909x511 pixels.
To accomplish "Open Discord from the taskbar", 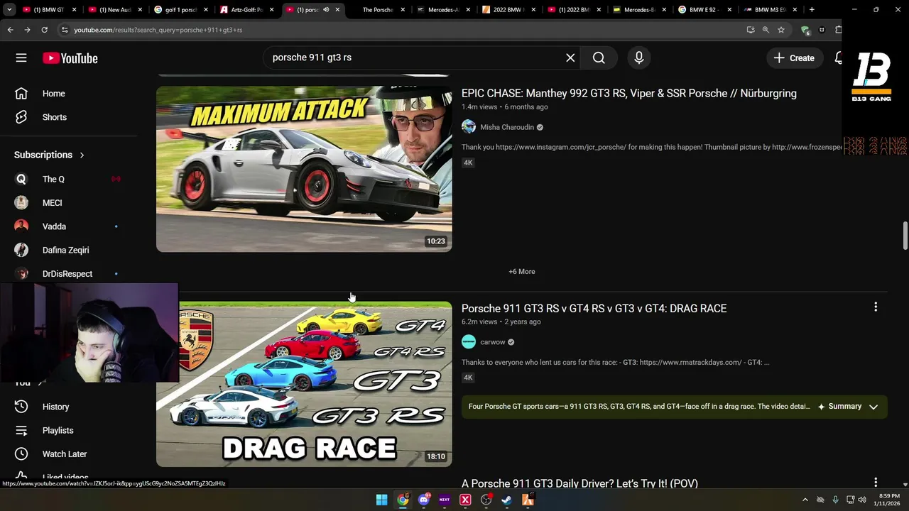I will [424, 500].
